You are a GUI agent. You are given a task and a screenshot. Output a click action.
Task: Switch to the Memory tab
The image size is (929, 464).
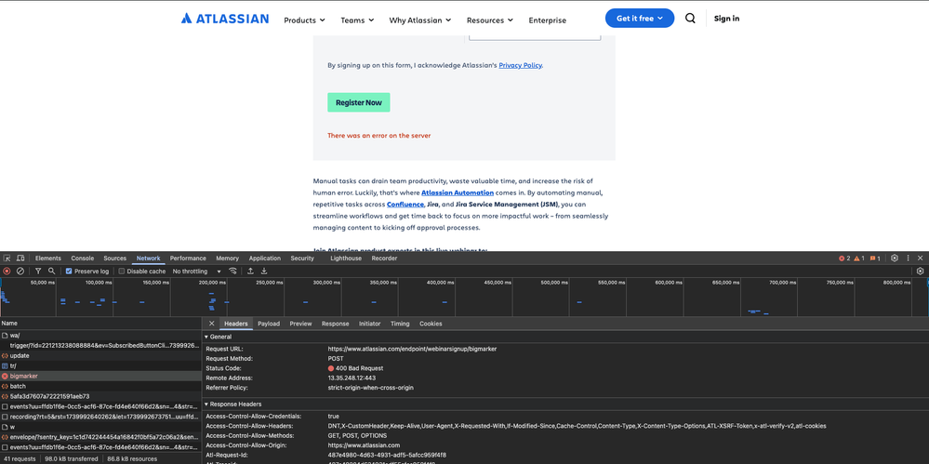click(x=228, y=259)
